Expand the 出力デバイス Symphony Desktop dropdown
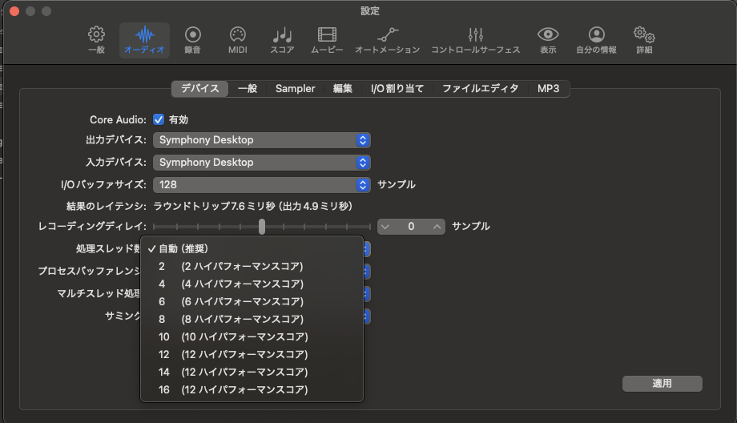 tap(261, 140)
